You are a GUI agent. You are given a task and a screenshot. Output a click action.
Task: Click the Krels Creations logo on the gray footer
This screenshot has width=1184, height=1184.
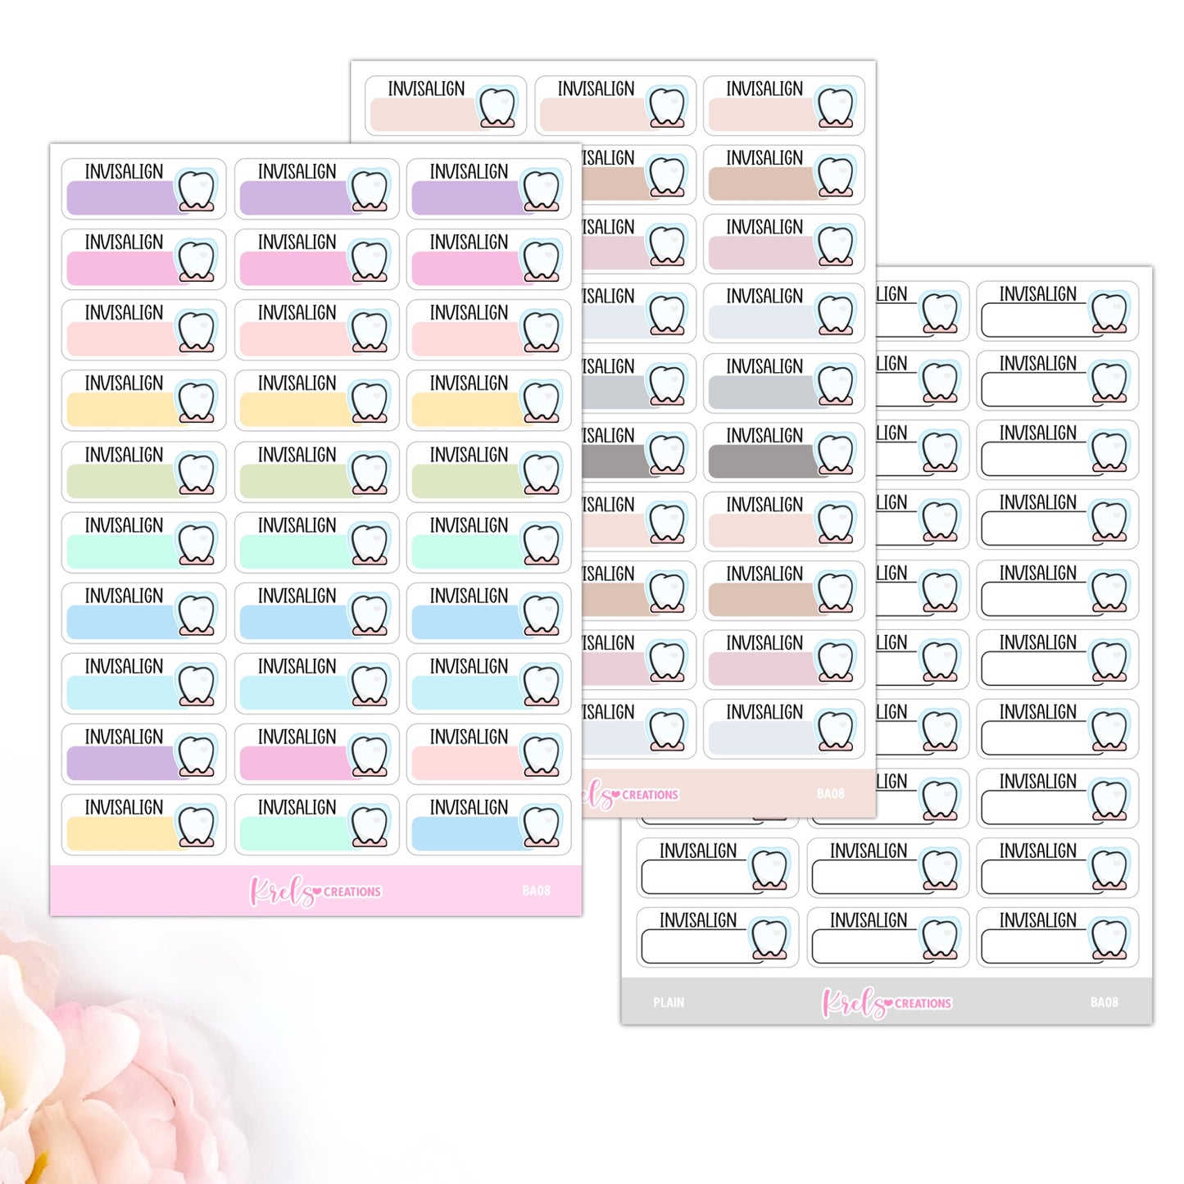[x=887, y=1002]
